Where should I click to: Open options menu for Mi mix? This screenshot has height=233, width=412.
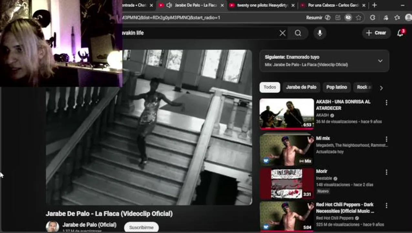tap(386, 139)
